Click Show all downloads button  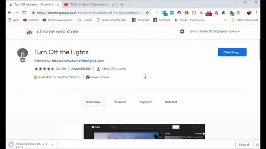(x=244, y=144)
